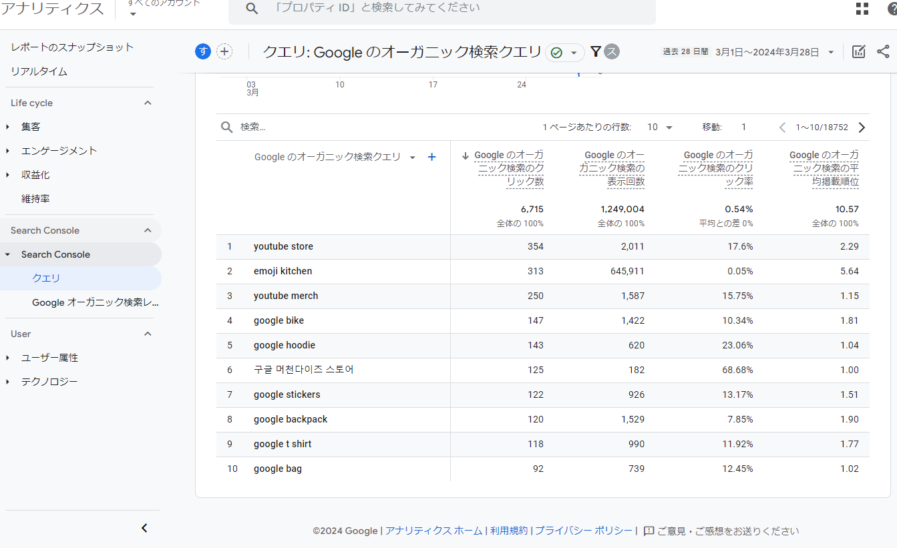Sort by オーガニック検索のクリック率 header
The image size is (897, 548).
pos(716,168)
